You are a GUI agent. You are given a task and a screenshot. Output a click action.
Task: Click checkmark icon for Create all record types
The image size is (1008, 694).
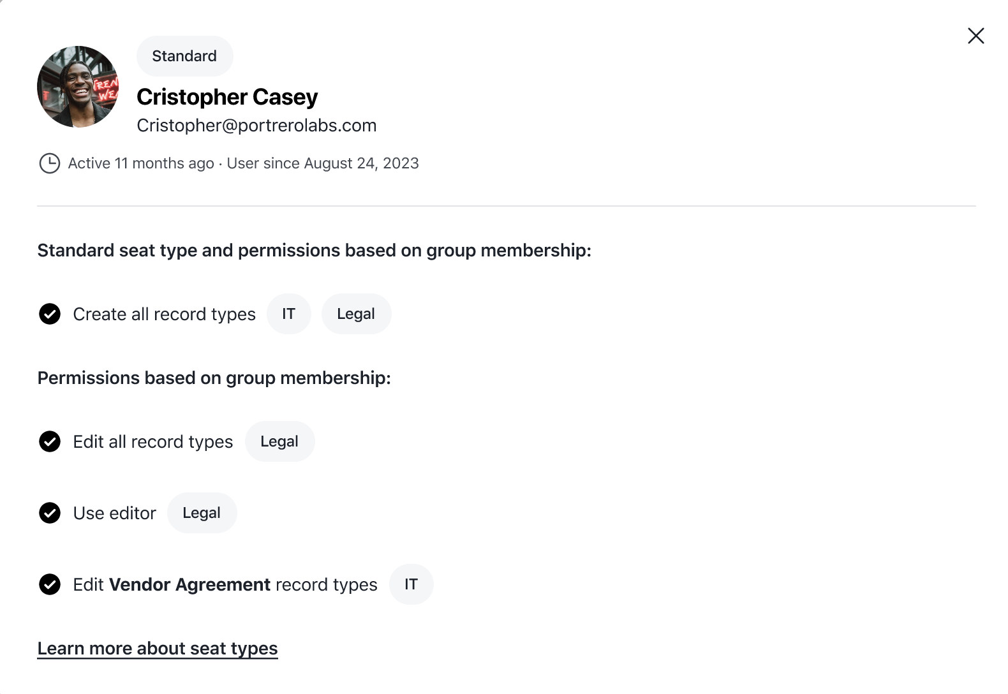(x=50, y=314)
